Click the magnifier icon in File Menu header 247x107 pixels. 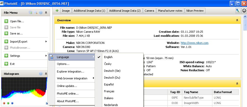pyautogui.click(x=36, y=12)
